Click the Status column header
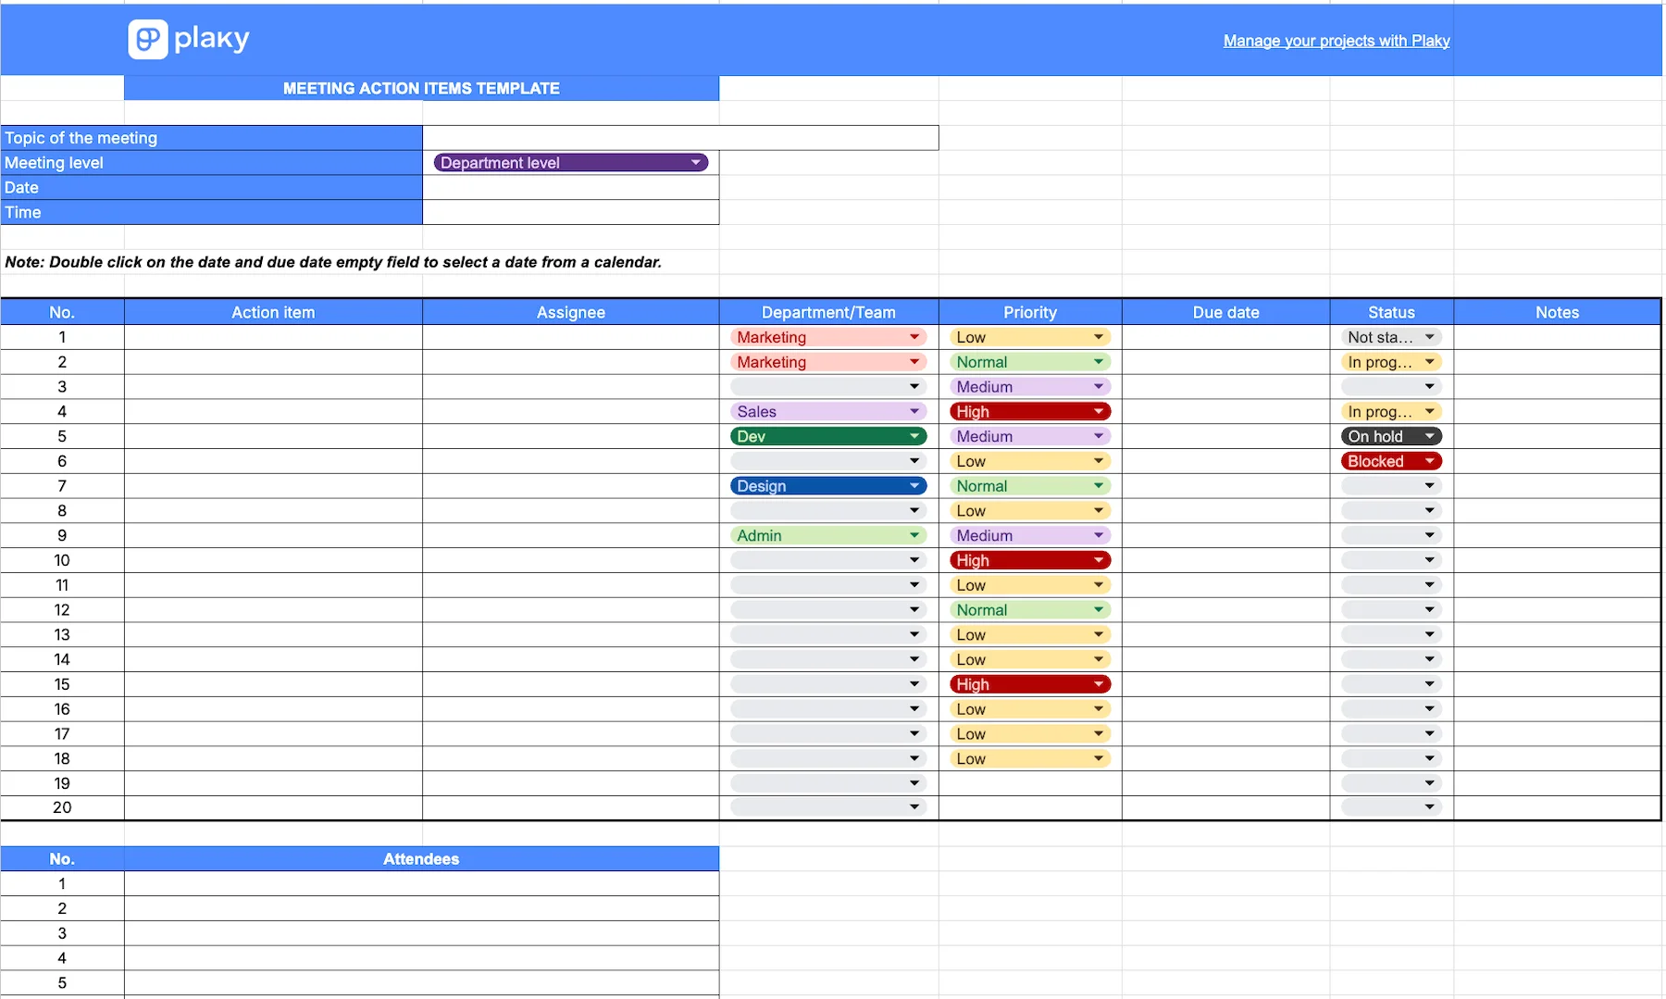 pyautogui.click(x=1391, y=312)
